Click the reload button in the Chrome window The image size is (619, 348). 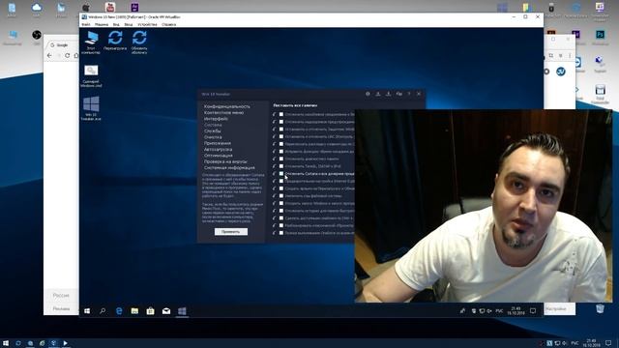[67, 56]
